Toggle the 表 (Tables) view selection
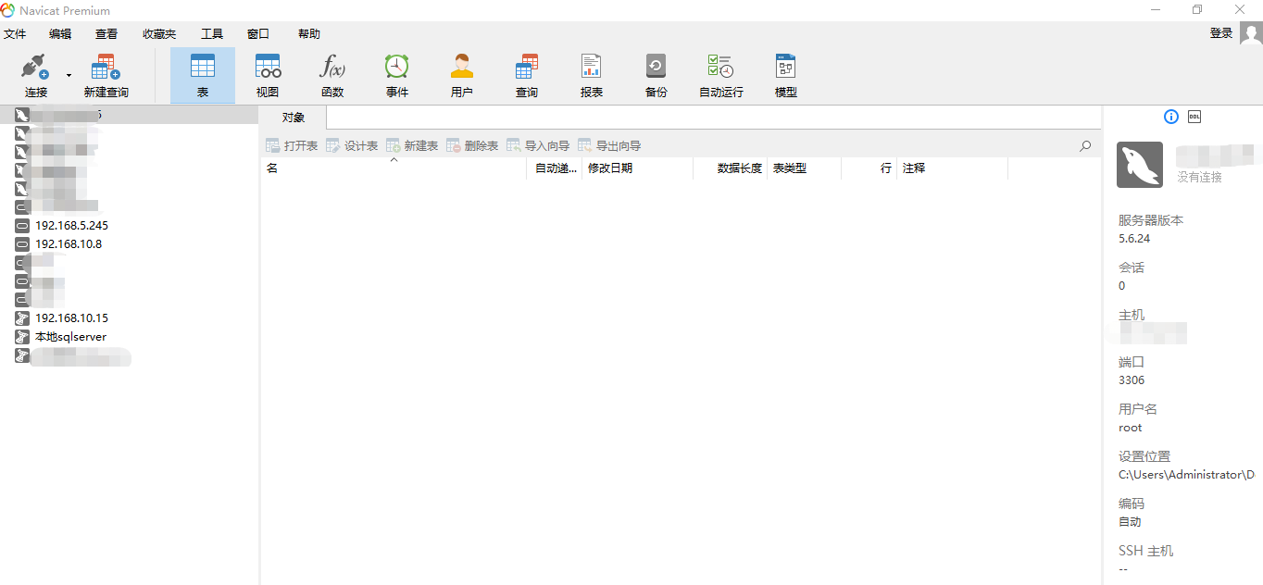Viewport: 1263px width, 585px height. [x=202, y=74]
